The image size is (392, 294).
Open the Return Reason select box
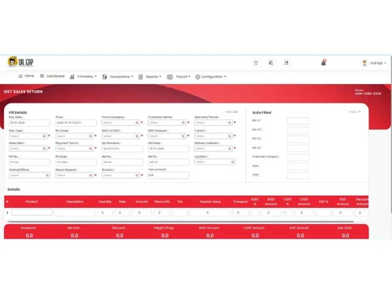[x=74, y=176]
